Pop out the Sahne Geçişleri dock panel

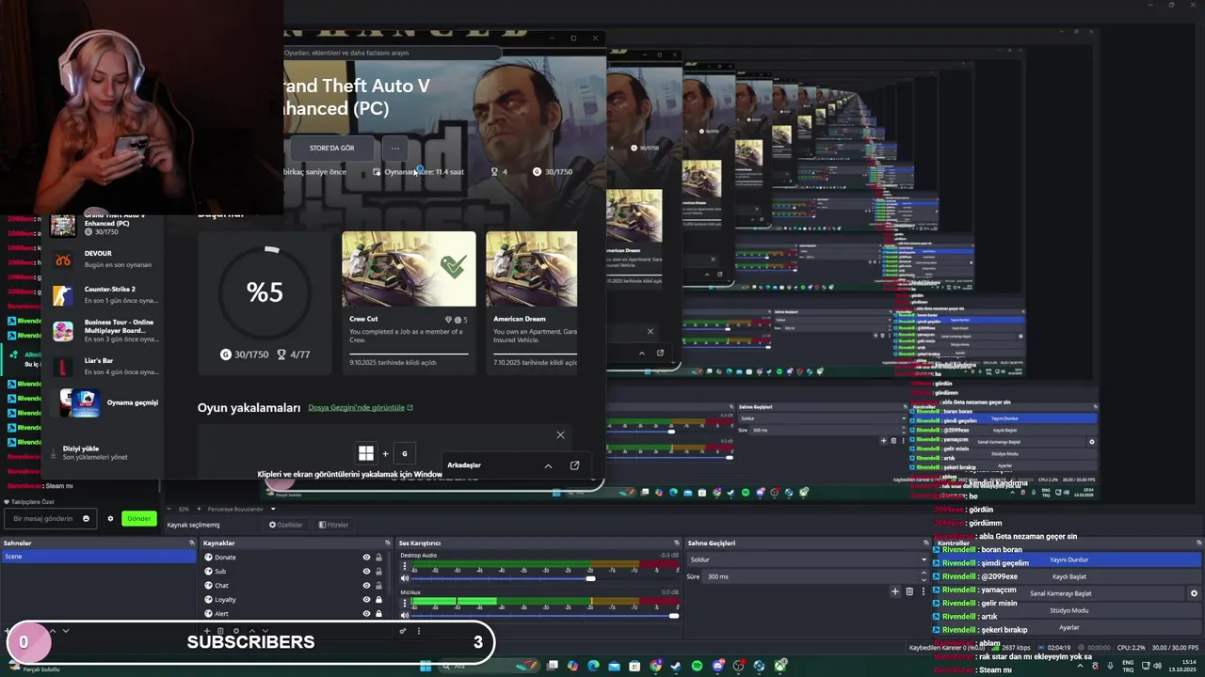tap(925, 543)
